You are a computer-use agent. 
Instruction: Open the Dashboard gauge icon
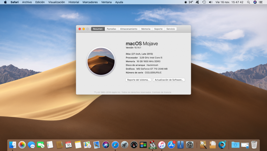coord(134,145)
